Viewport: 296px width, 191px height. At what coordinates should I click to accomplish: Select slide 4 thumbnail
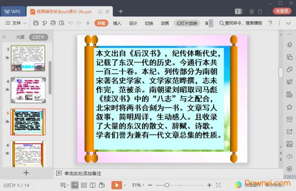pos(28,90)
